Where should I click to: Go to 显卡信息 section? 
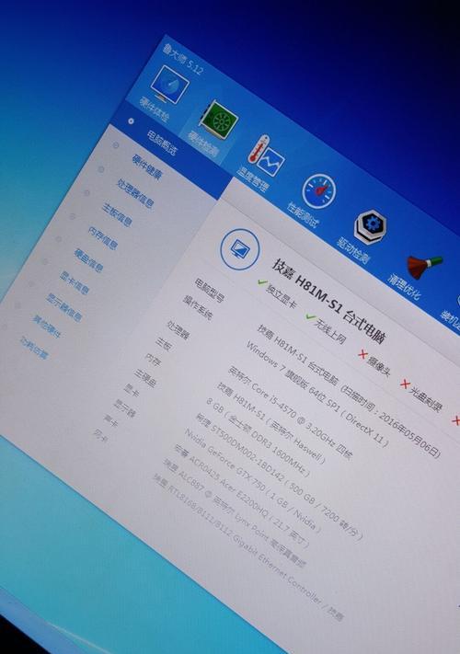coord(75,282)
